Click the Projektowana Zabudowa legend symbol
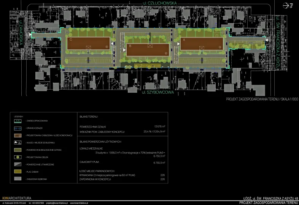 click(x=17, y=135)
